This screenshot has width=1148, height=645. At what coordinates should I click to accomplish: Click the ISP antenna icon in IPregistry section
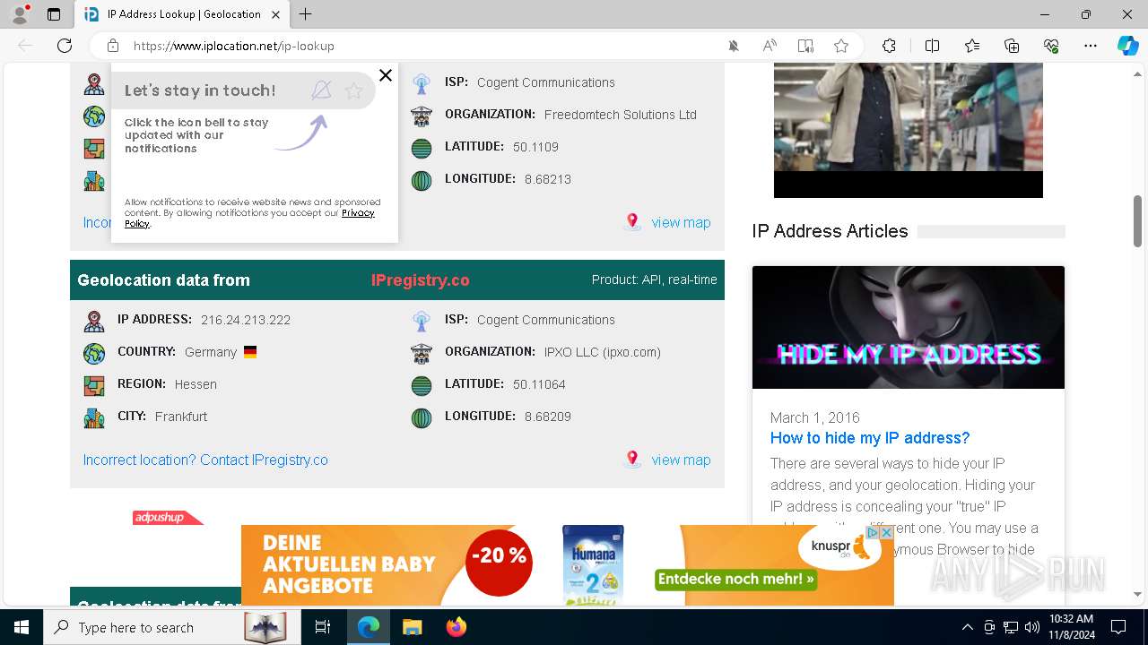(422, 321)
